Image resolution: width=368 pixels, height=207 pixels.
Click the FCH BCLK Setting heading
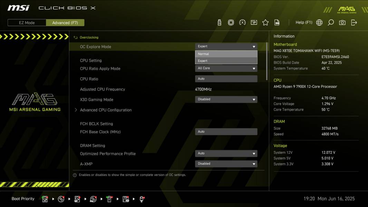point(96,124)
